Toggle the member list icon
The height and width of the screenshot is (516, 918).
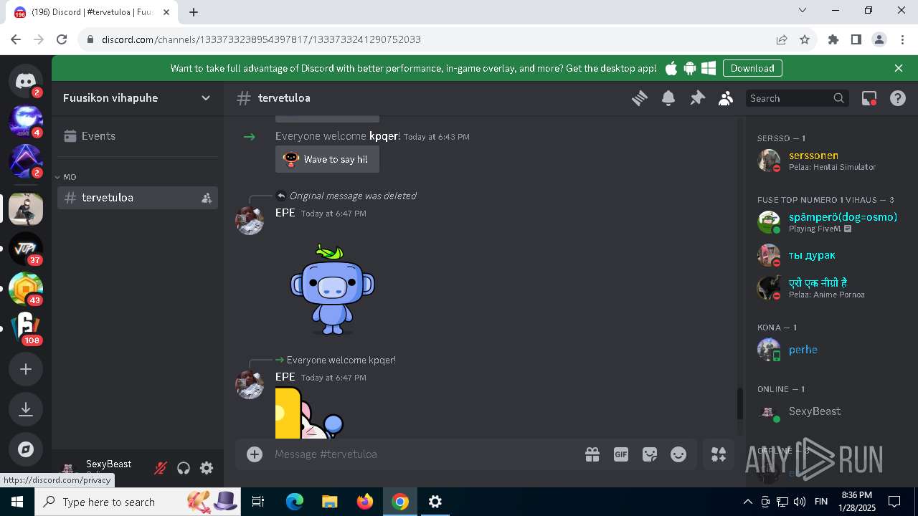tap(726, 98)
